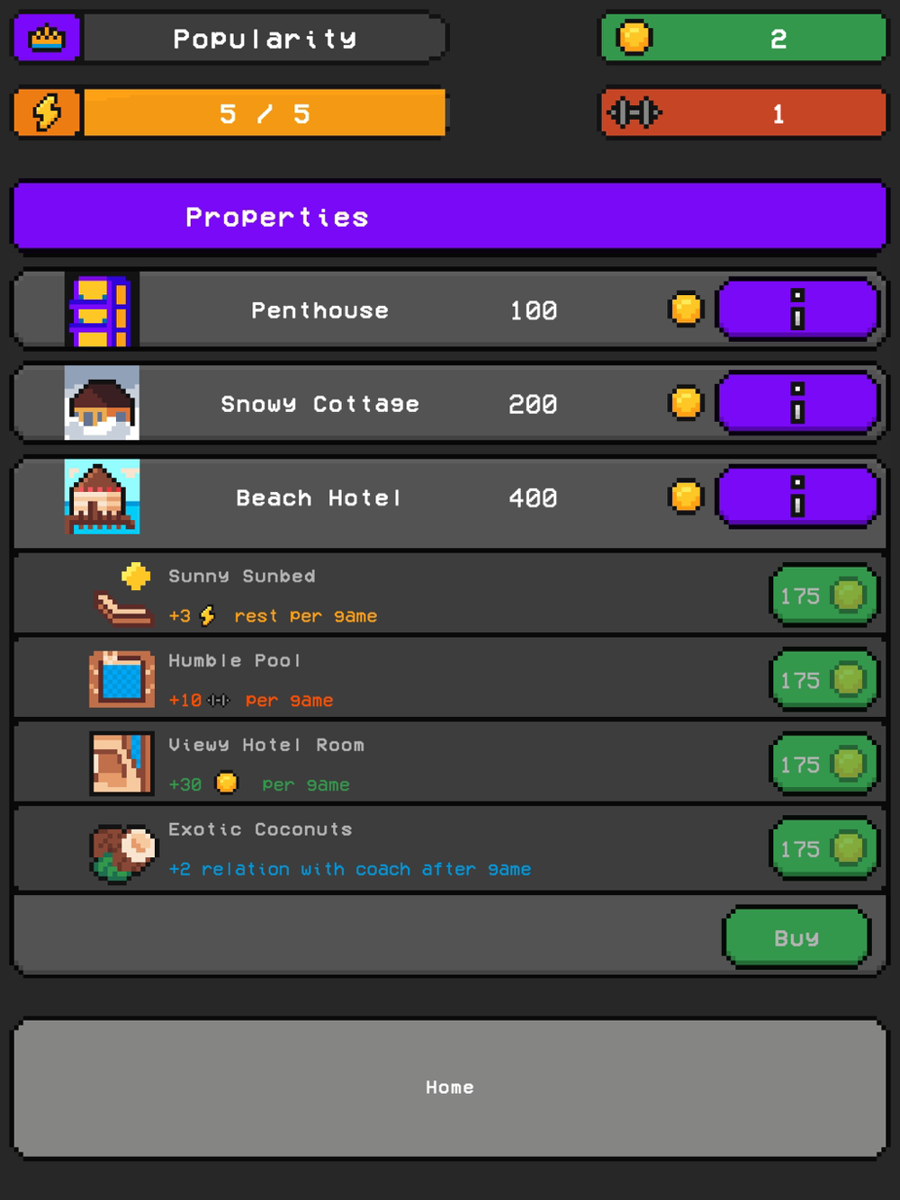900x1200 pixels.
Task: Tap the Sunny Sunbed icon
Action: (x=124, y=595)
